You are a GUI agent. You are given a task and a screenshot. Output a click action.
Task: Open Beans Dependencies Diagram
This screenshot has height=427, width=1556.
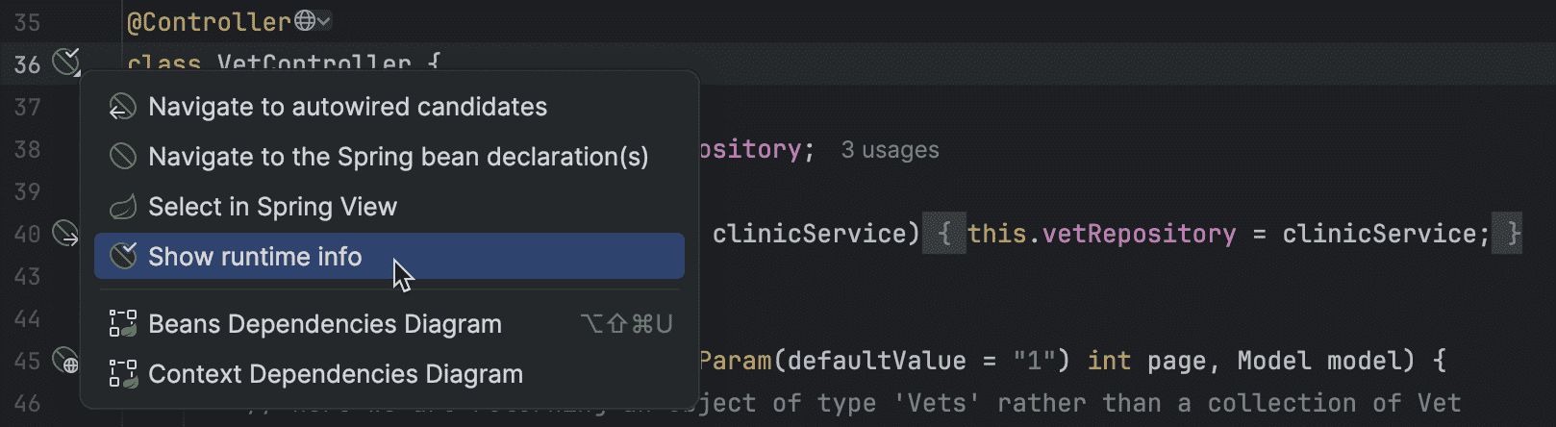325,323
